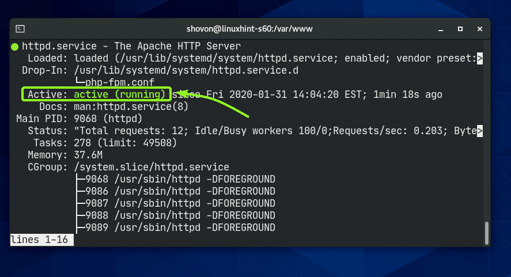Click the truncation marker after 'Byte'
This screenshot has height=277, width=511.
coord(480,131)
